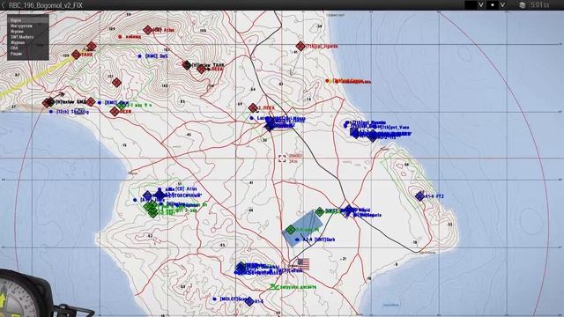Select green diamond marker inside blue rectangle
Image resolution: width=564 pixels, height=317 pixels.
point(291,229)
